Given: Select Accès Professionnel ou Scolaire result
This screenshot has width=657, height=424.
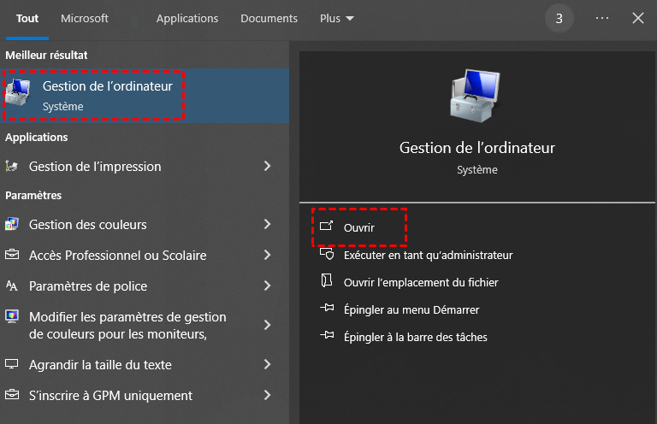Looking at the screenshot, I should (x=145, y=255).
